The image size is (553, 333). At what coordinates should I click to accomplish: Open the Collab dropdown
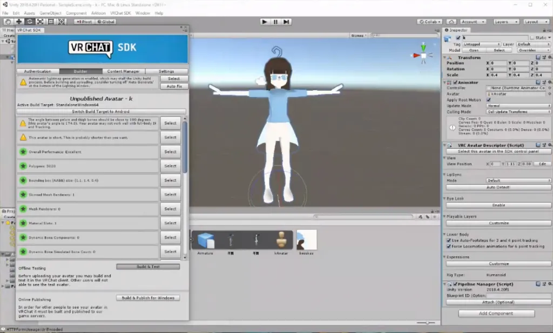click(x=429, y=22)
